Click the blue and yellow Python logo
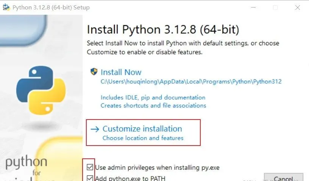The width and height of the screenshot is (309, 181). tap(41, 90)
